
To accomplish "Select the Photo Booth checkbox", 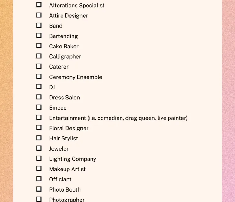I will [39, 189].
